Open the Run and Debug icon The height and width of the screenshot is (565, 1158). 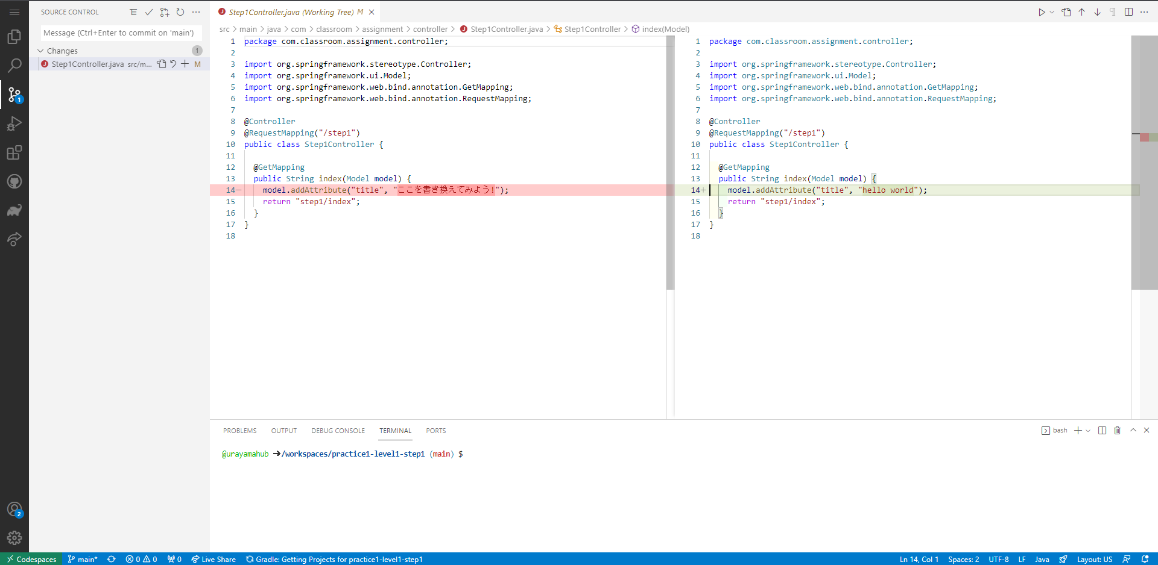(14, 123)
